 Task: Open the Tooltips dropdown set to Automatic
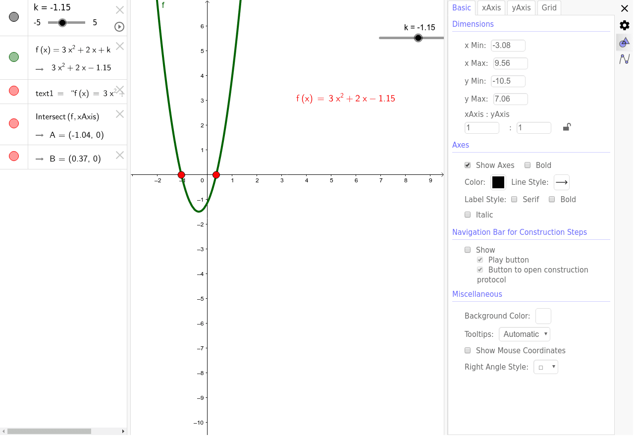click(524, 334)
